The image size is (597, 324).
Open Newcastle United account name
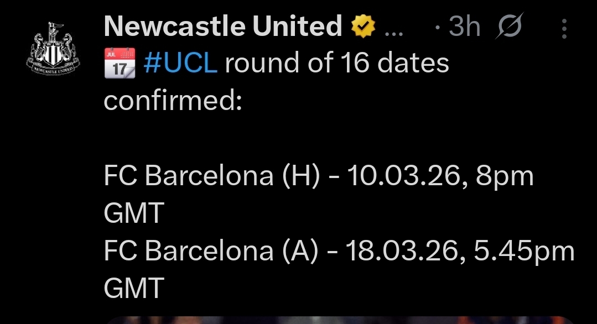point(223,26)
